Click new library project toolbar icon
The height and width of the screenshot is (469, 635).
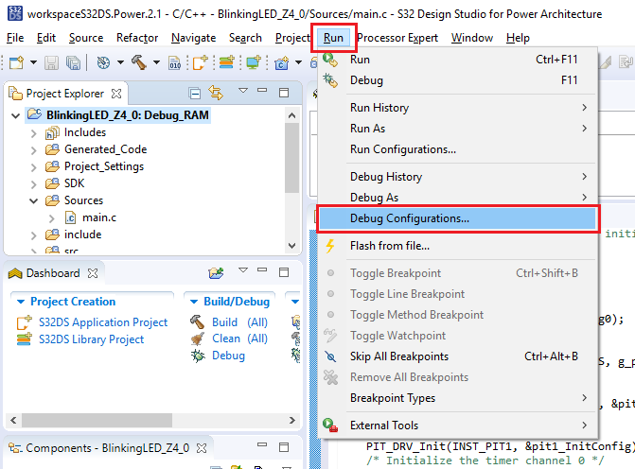tap(227, 62)
